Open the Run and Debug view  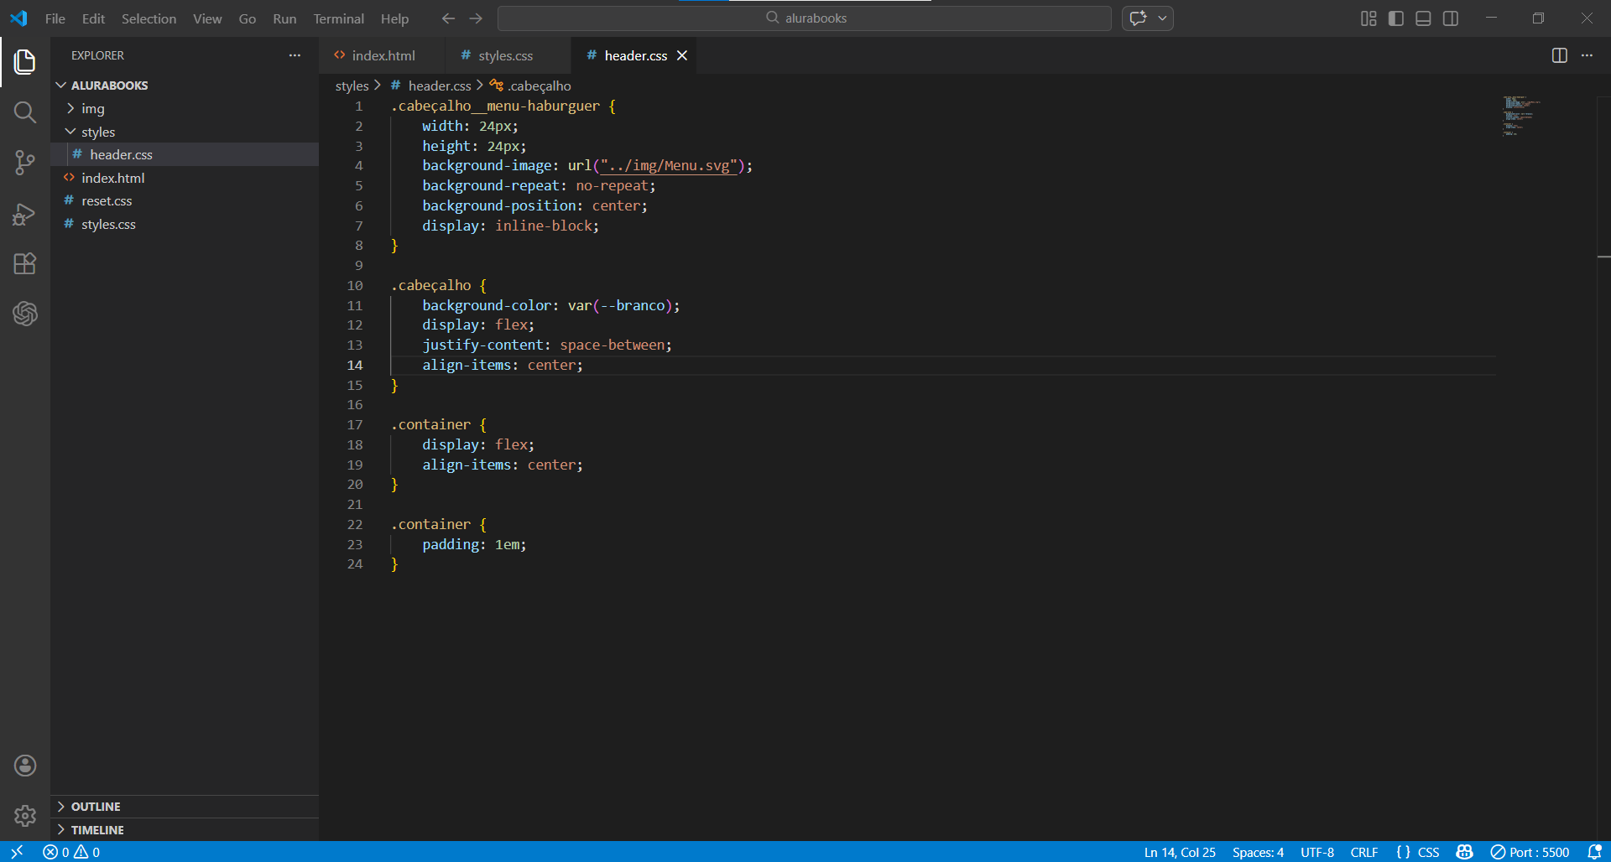click(25, 215)
